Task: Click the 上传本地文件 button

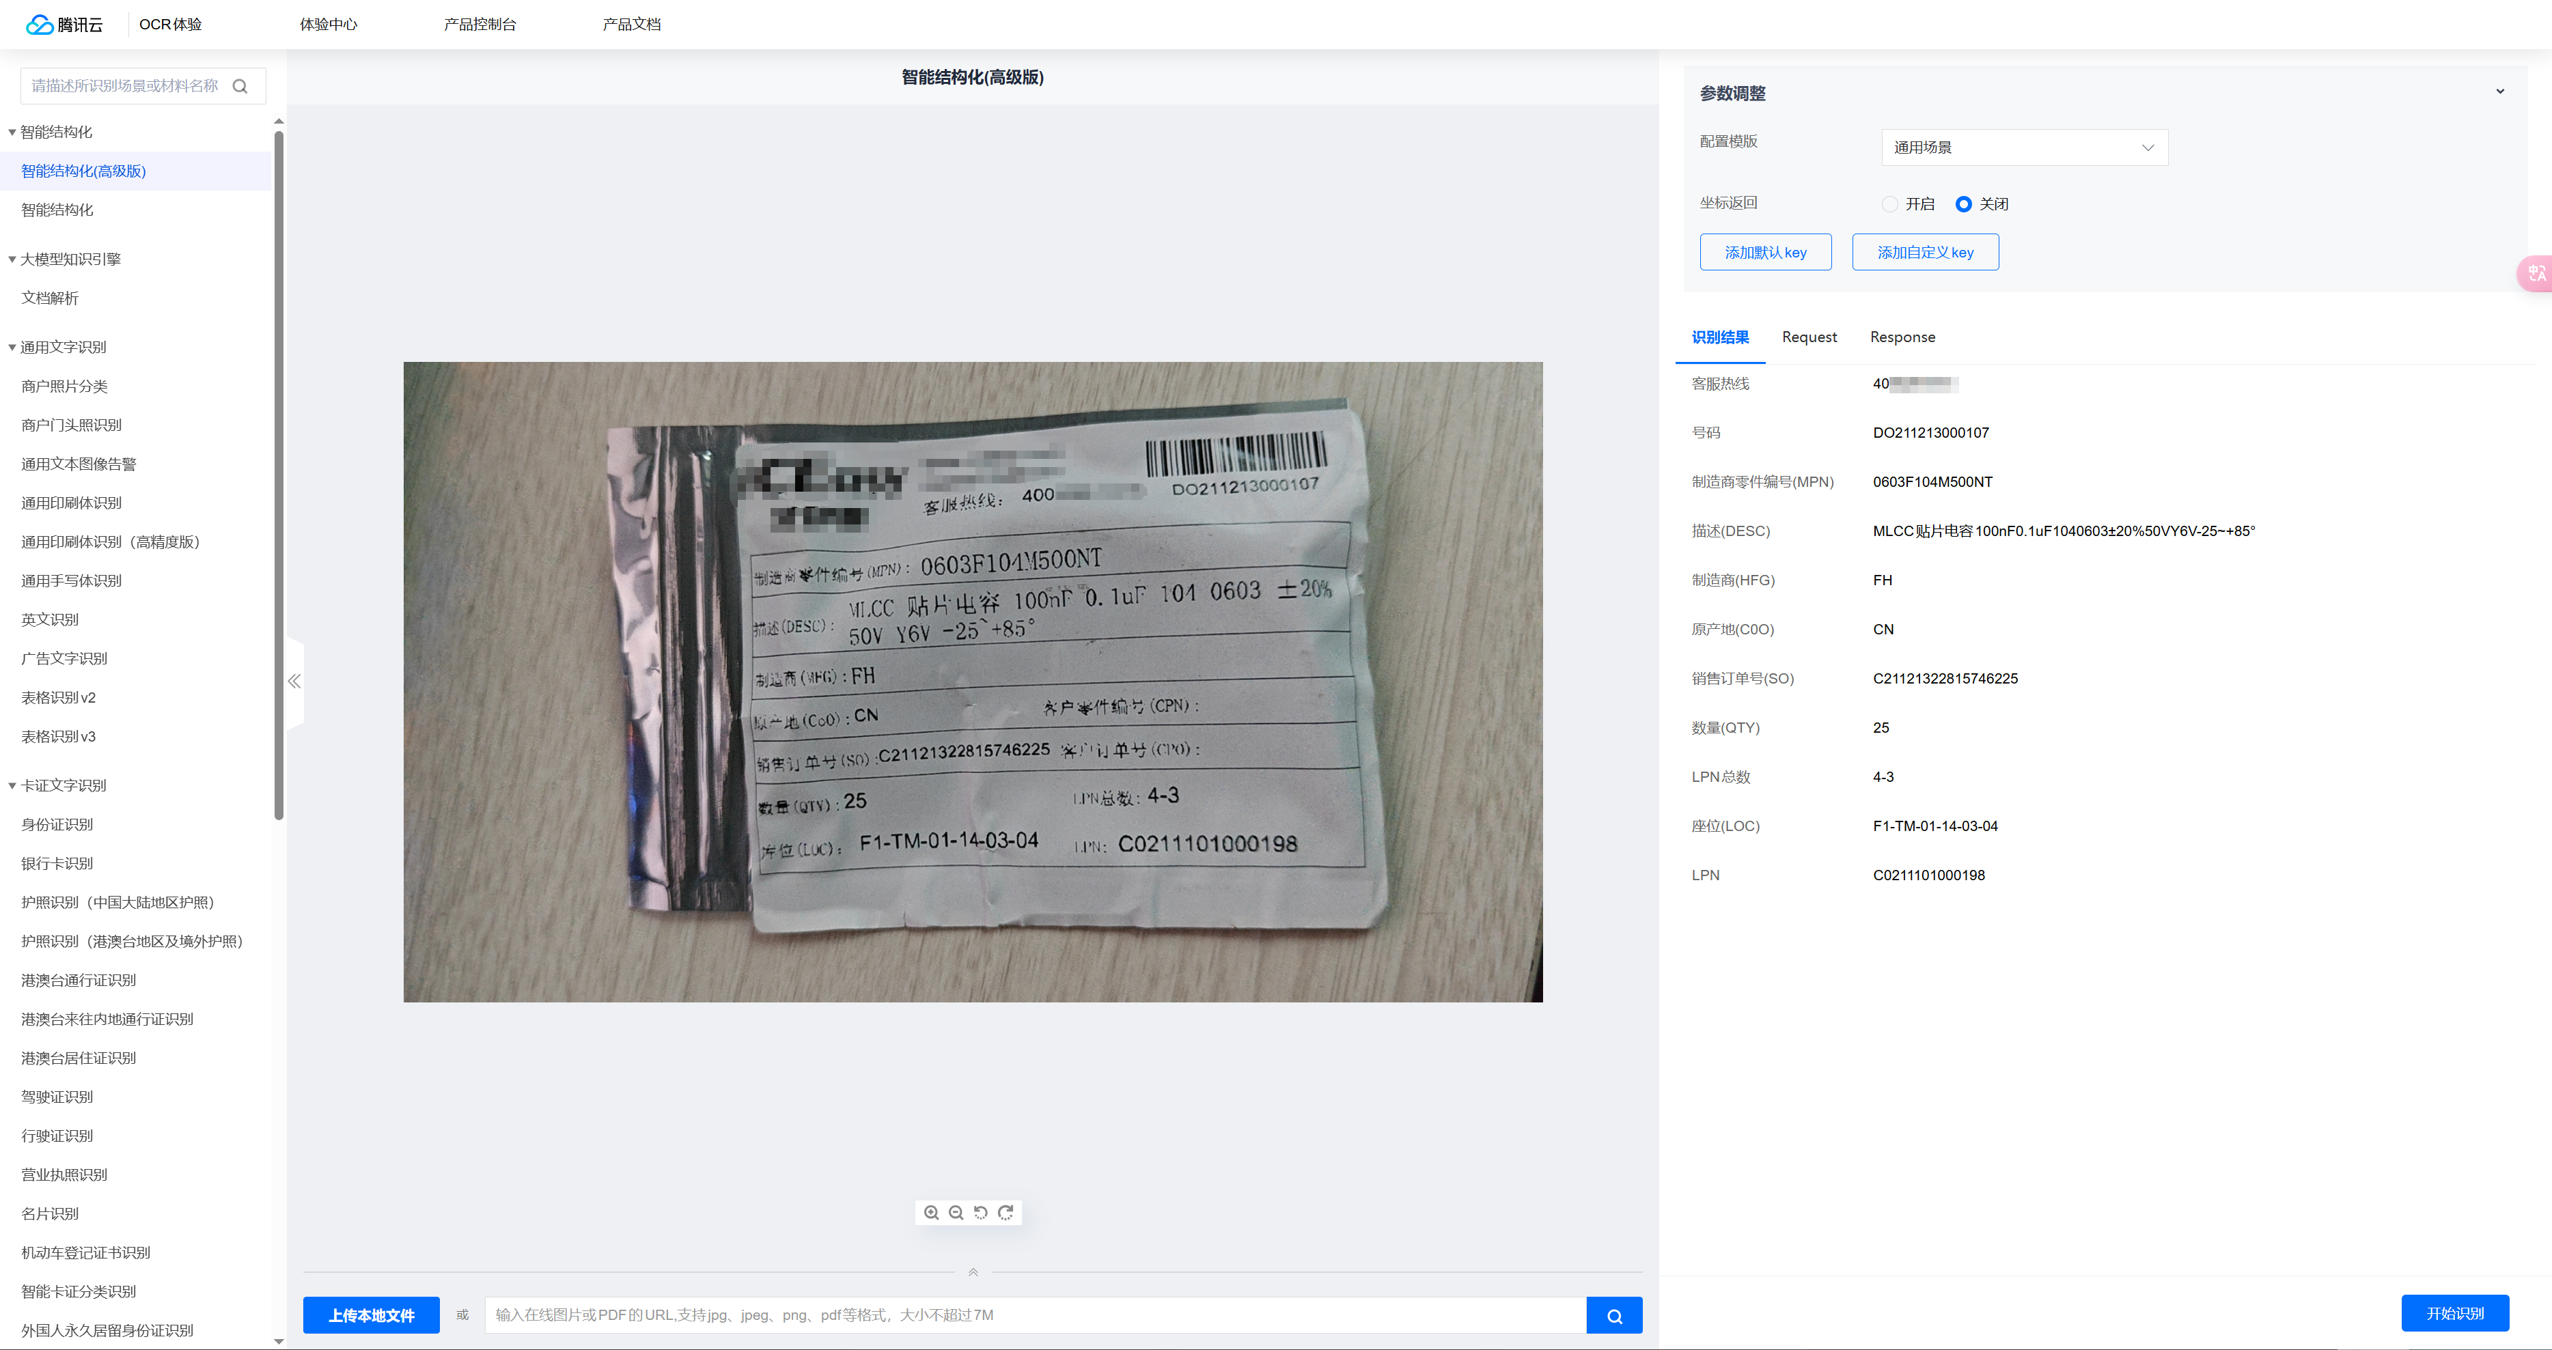Action: [370, 1315]
